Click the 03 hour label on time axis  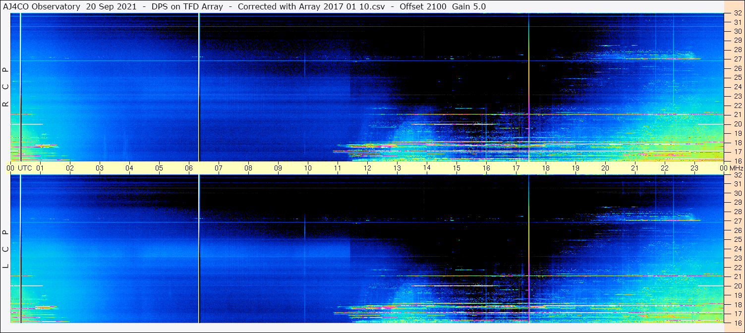[x=100, y=168]
